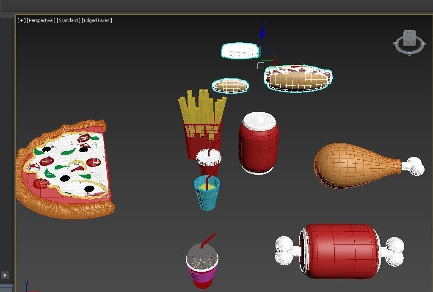Image resolution: width=433 pixels, height=292 pixels.
Task: Click the blue Z axis gizmo arrow
Action: pos(262,33)
